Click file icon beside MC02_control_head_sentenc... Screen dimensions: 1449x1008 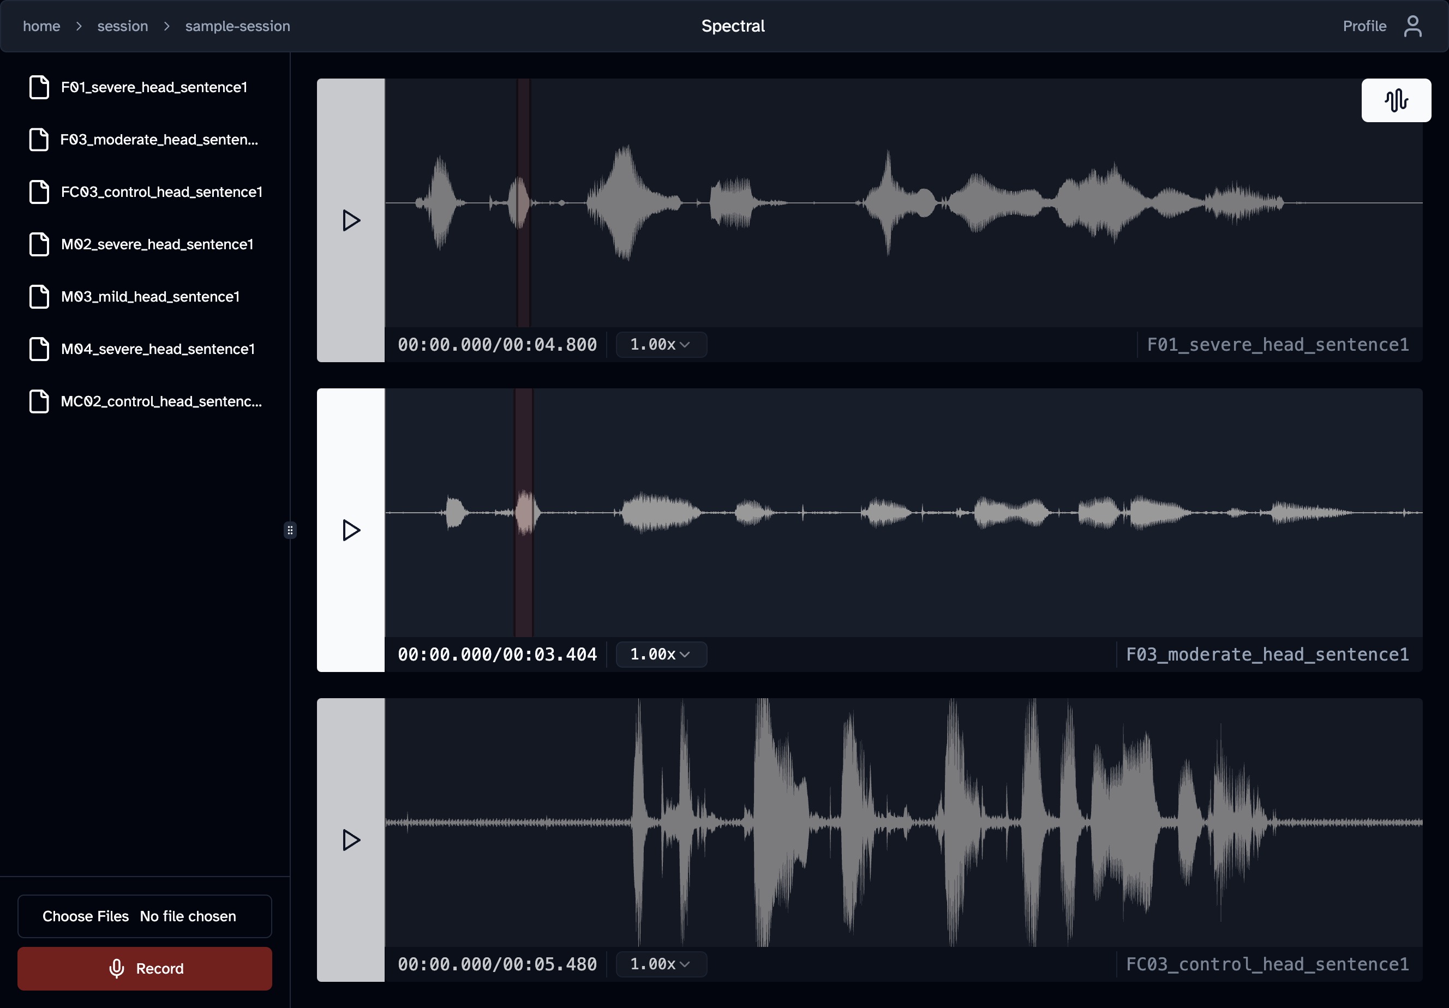(39, 401)
